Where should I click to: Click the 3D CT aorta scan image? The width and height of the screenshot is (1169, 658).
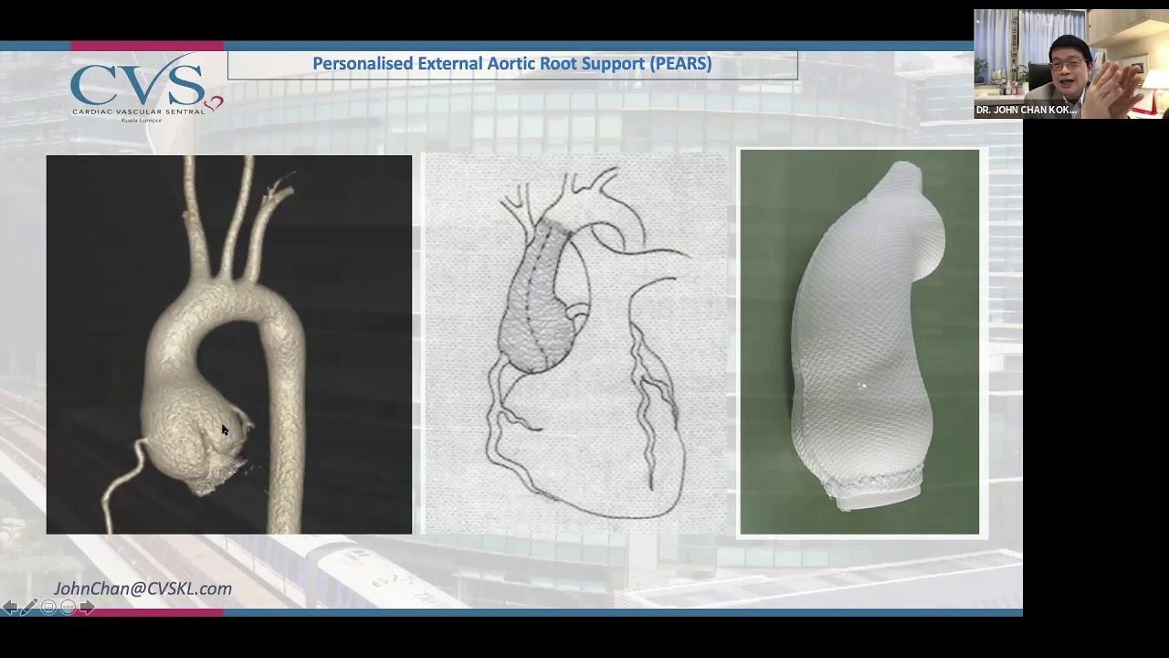(x=228, y=344)
